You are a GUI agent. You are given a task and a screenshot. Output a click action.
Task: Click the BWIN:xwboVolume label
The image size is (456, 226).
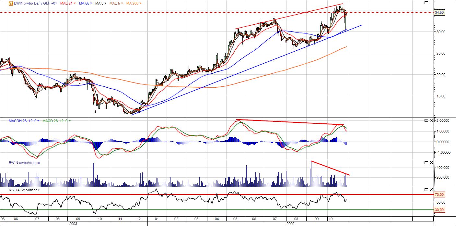24,163
